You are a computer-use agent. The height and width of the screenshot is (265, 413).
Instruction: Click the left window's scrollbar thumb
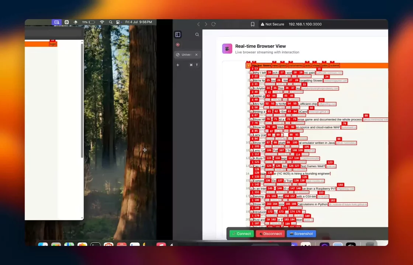click(x=82, y=101)
